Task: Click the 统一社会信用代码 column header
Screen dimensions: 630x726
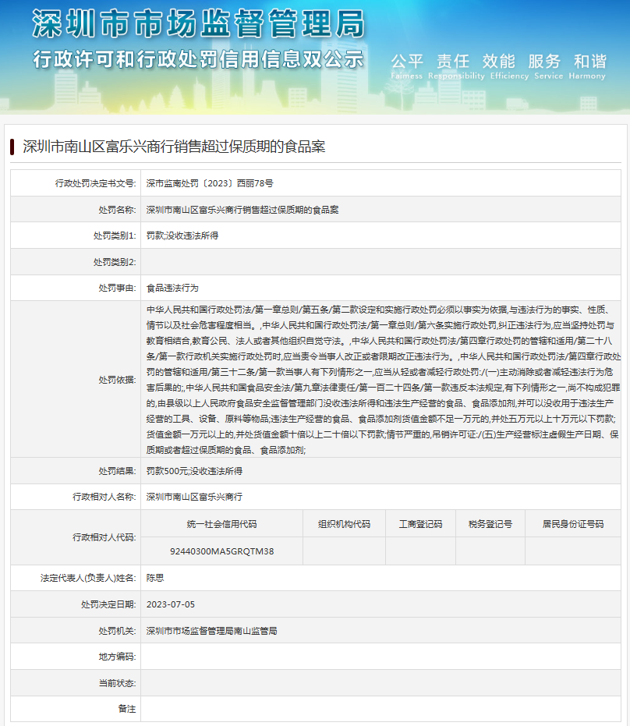Action: (221, 525)
